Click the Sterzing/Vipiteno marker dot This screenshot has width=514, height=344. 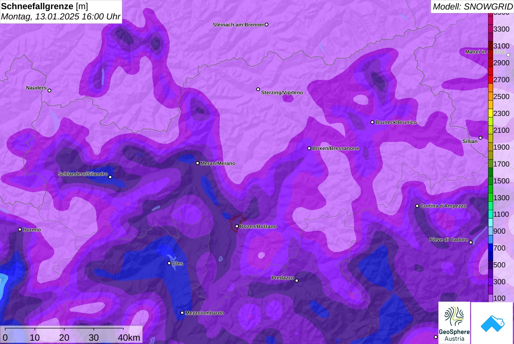coord(258,89)
